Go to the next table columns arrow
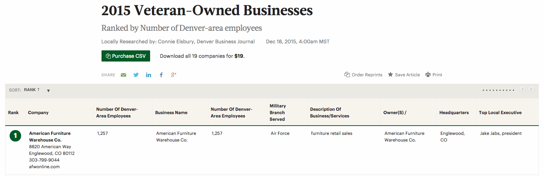 coord(531,89)
